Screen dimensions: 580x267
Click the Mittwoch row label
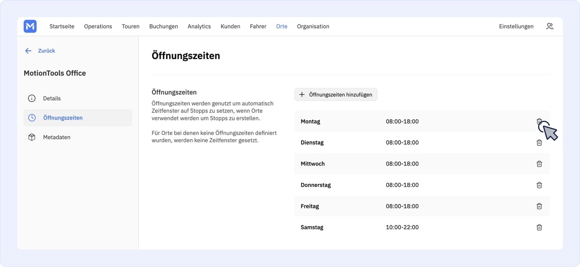313,164
